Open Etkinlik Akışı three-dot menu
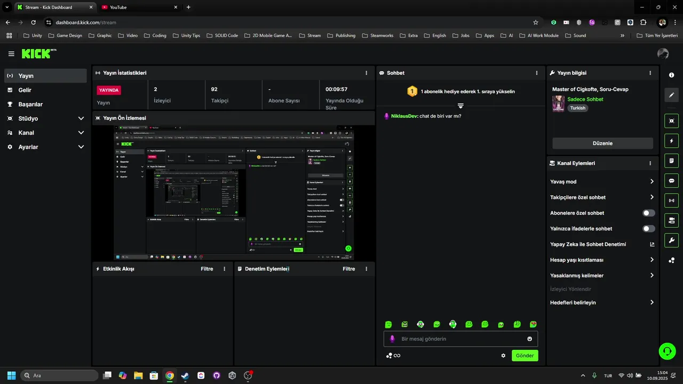Viewport: 683px width, 384px height. tap(224, 269)
